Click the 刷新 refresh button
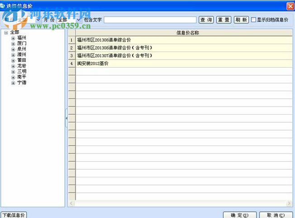The width and height of the screenshot is (295, 218). pos(241,20)
